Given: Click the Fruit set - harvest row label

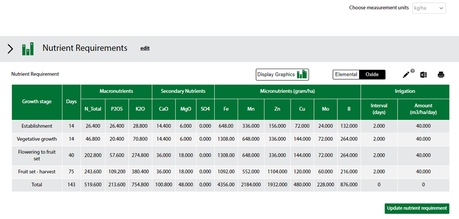Looking at the screenshot, I should (37, 172).
